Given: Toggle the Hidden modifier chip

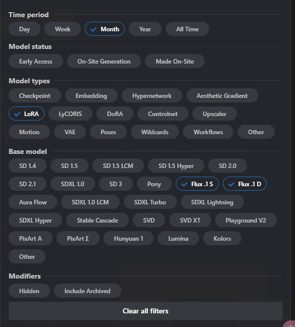Looking at the screenshot, I should pyautogui.click(x=29, y=291).
